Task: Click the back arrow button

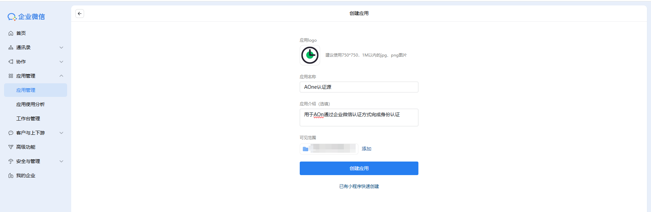Action: point(80,14)
